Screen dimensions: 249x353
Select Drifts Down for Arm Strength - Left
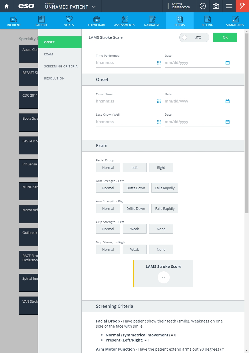(x=136, y=188)
